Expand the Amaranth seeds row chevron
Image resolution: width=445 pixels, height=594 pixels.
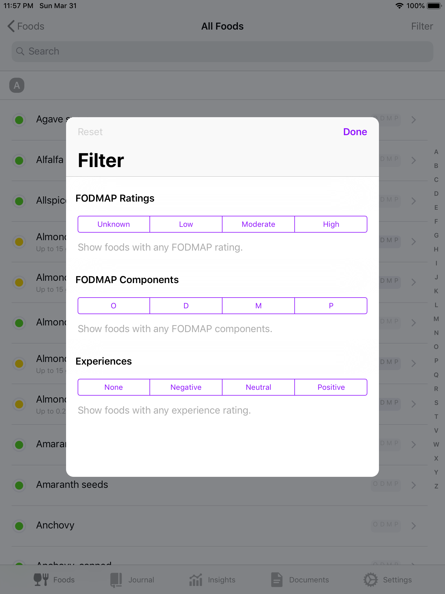click(414, 485)
